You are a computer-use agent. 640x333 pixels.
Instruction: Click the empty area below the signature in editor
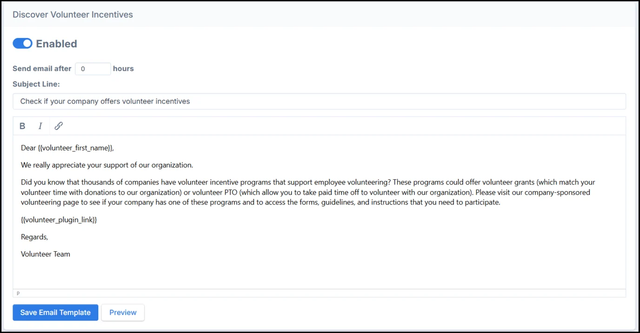319,274
